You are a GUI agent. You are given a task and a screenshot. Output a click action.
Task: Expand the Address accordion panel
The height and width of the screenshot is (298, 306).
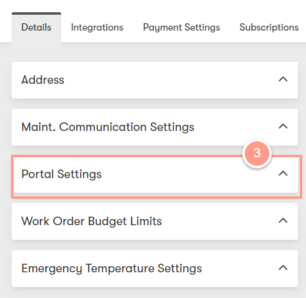click(155, 80)
